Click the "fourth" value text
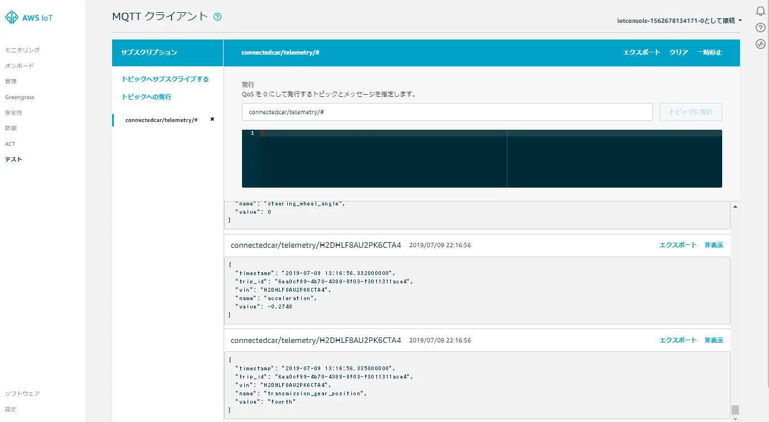 [282, 401]
